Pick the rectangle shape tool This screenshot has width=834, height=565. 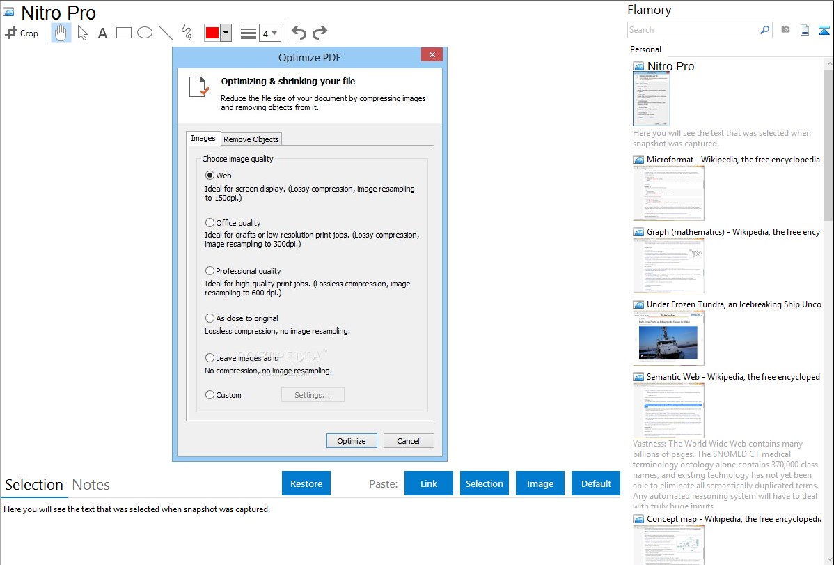coord(123,33)
